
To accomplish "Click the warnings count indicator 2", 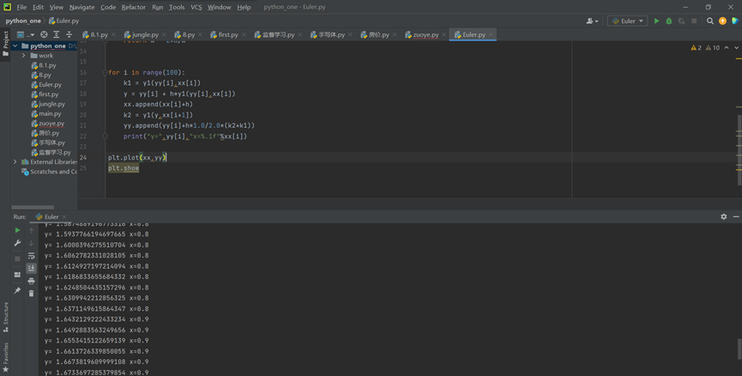I will (x=696, y=48).
